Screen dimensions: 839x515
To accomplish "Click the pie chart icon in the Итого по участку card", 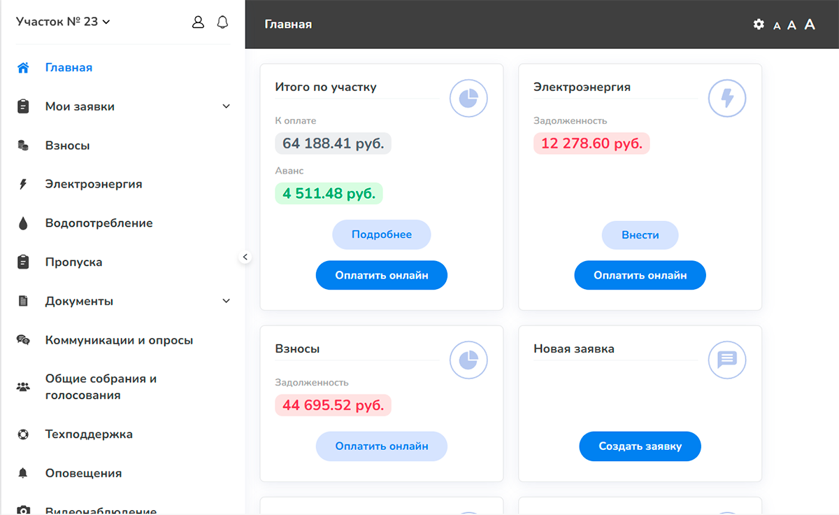I will [468, 98].
